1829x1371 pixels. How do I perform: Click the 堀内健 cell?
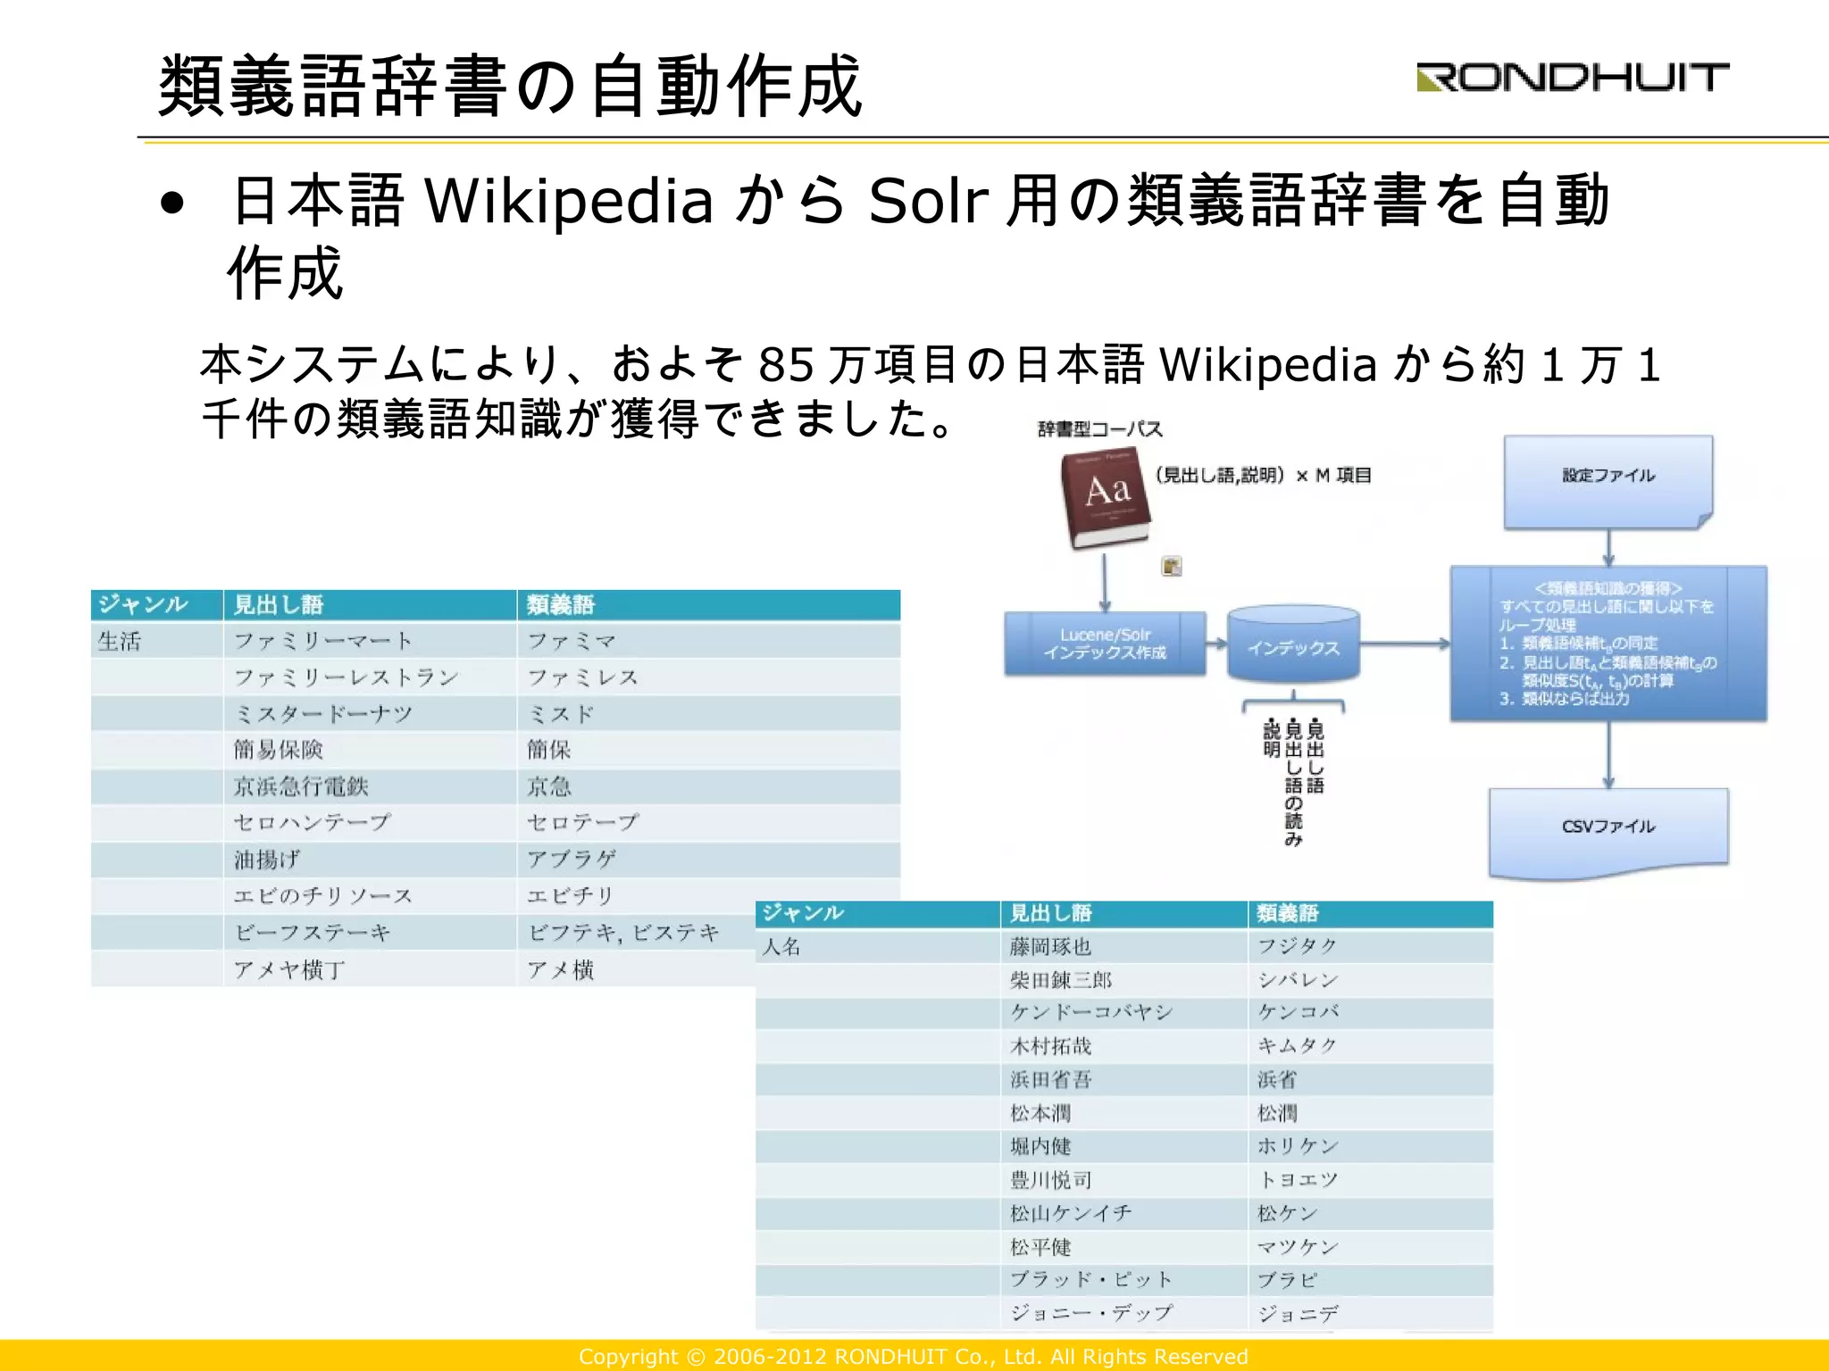click(1123, 1146)
